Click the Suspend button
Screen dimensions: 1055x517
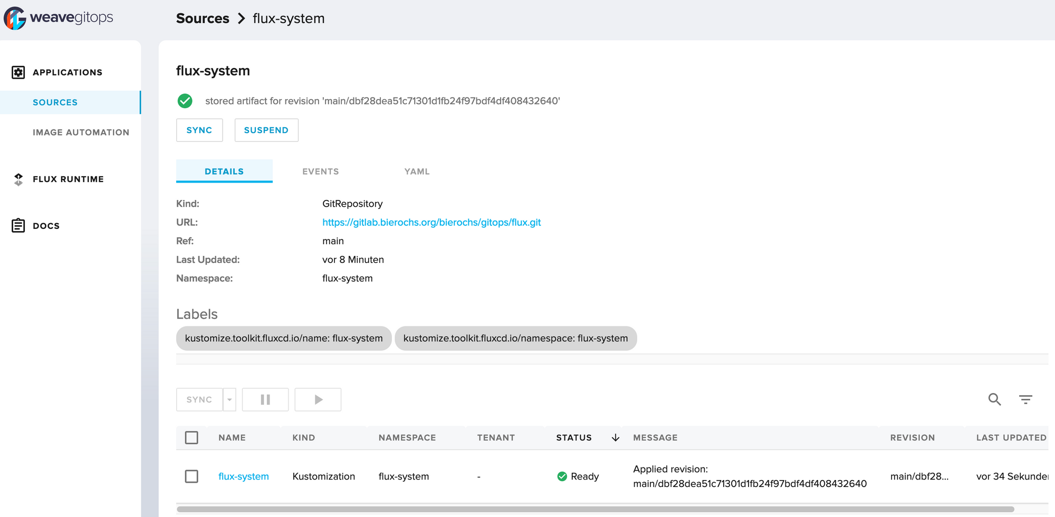point(266,130)
